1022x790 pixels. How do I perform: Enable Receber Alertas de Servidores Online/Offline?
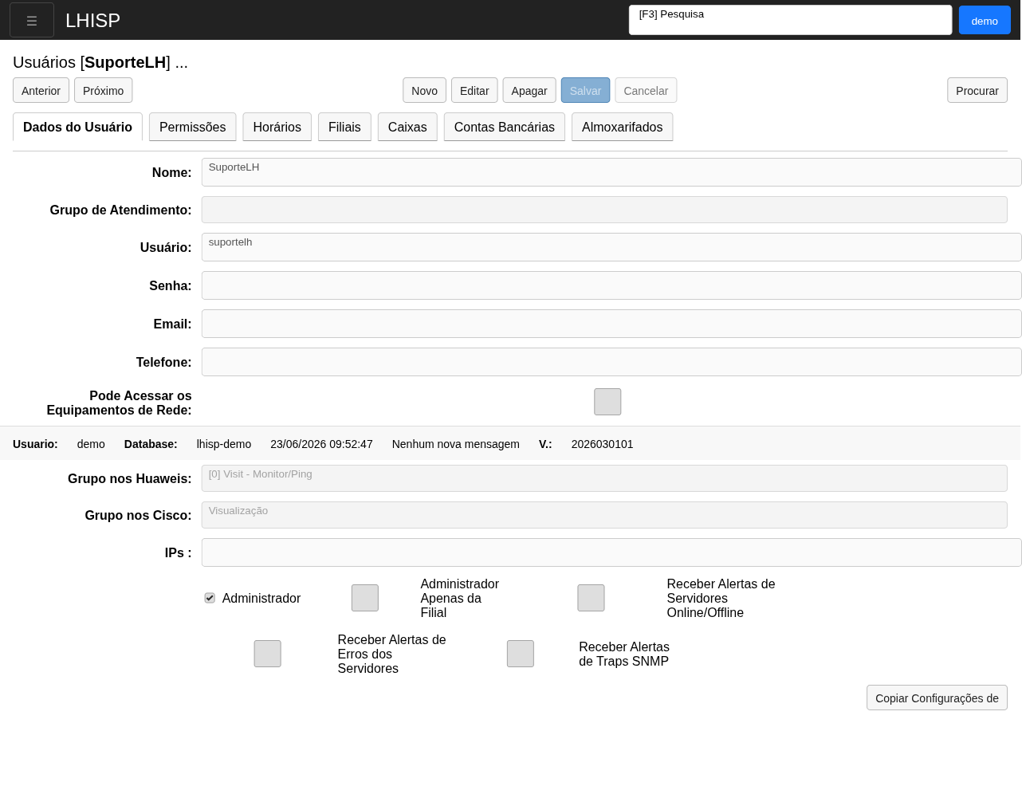[x=591, y=598]
